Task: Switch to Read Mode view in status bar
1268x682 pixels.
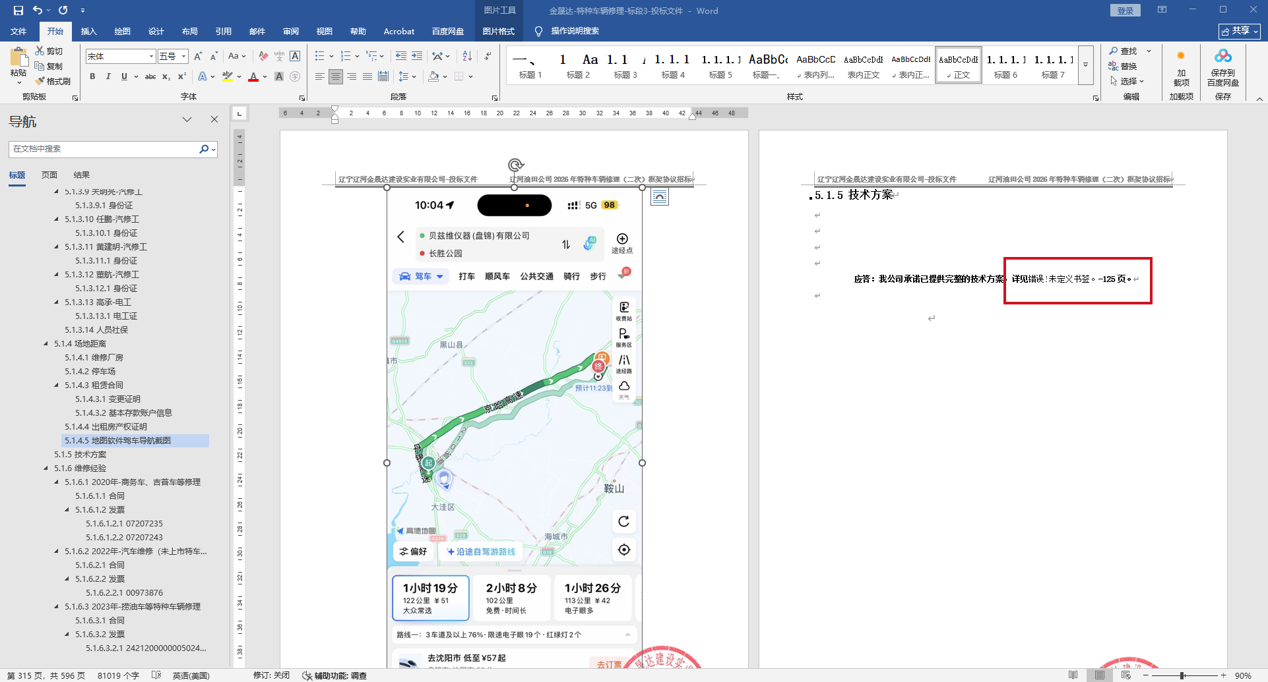Action: coord(1073,675)
